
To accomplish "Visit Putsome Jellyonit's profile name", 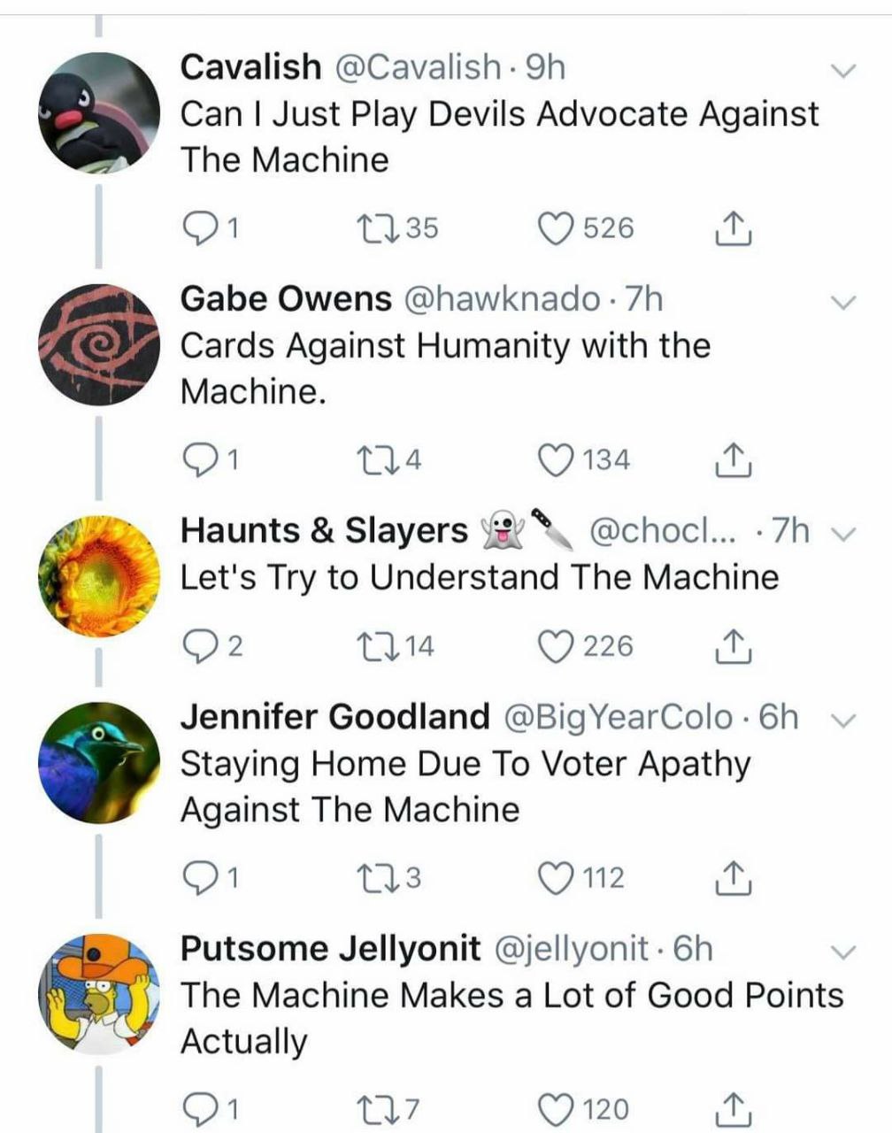I will pos(330,948).
